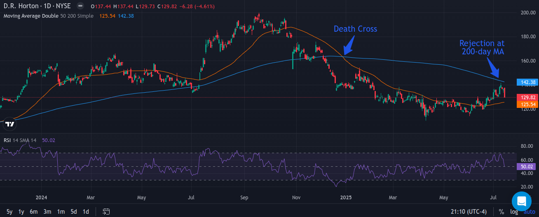This screenshot has width=539, height=217.
Task: Click the red 129.82 price label
Action: click(527, 97)
